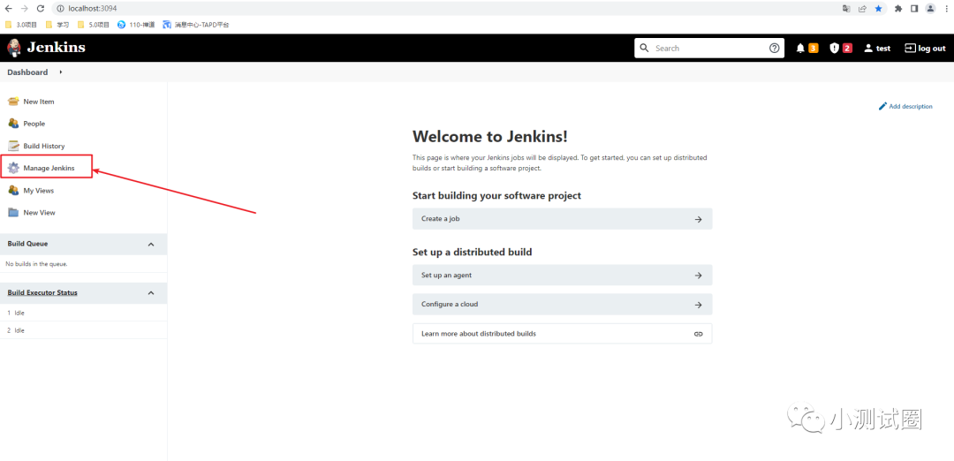Open the New Item icon

click(13, 102)
